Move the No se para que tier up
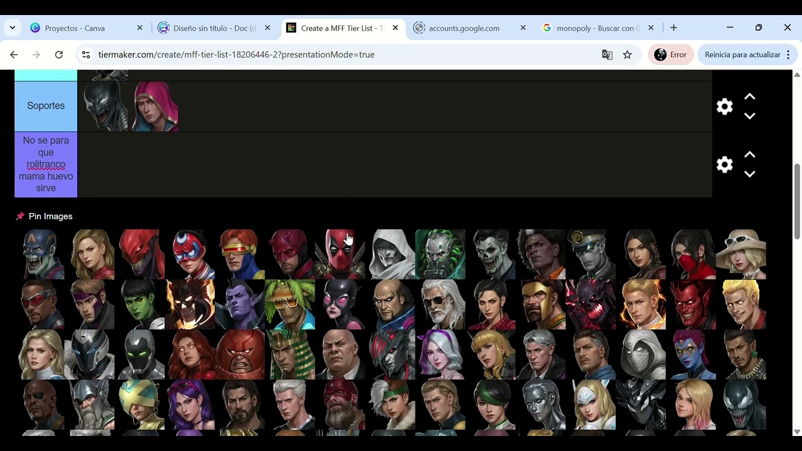 749,155
